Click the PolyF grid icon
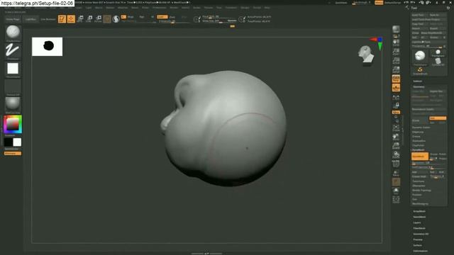454x255 pixels. click(396, 164)
